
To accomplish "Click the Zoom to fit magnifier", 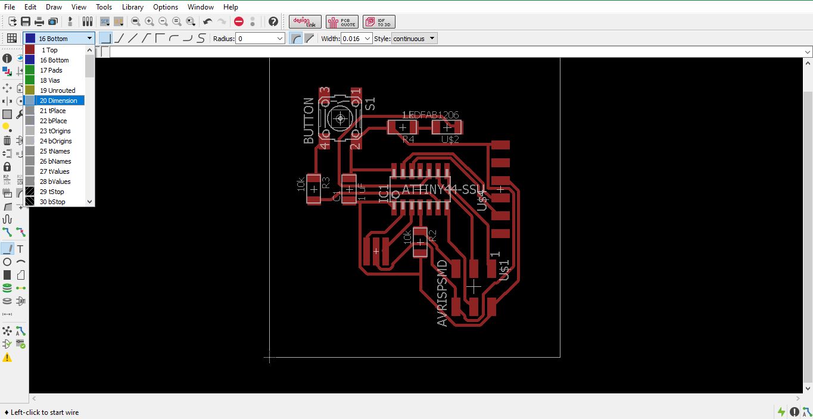I will pyautogui.click(x=136, y=21).
